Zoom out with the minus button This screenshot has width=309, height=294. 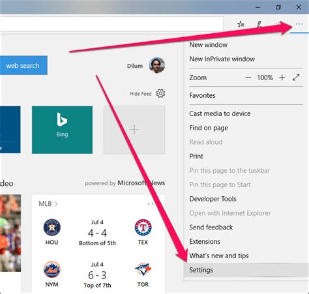click(248, 78)
